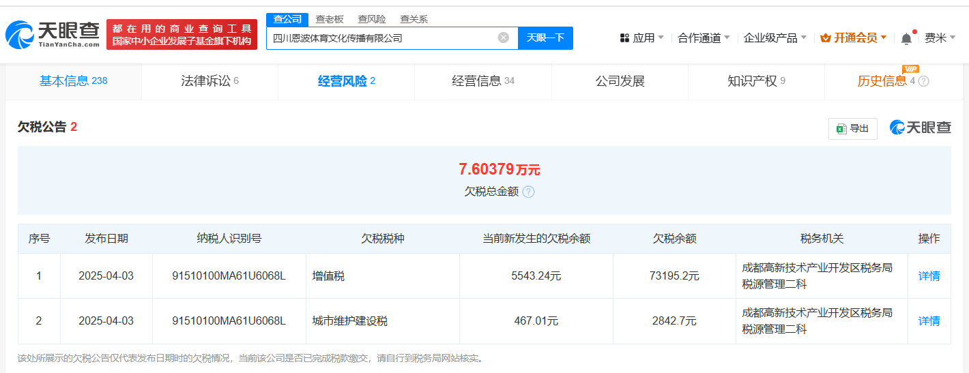Switch to 知识产权 tab
This screenshot has width=969, height=373.
pos(756,81)
